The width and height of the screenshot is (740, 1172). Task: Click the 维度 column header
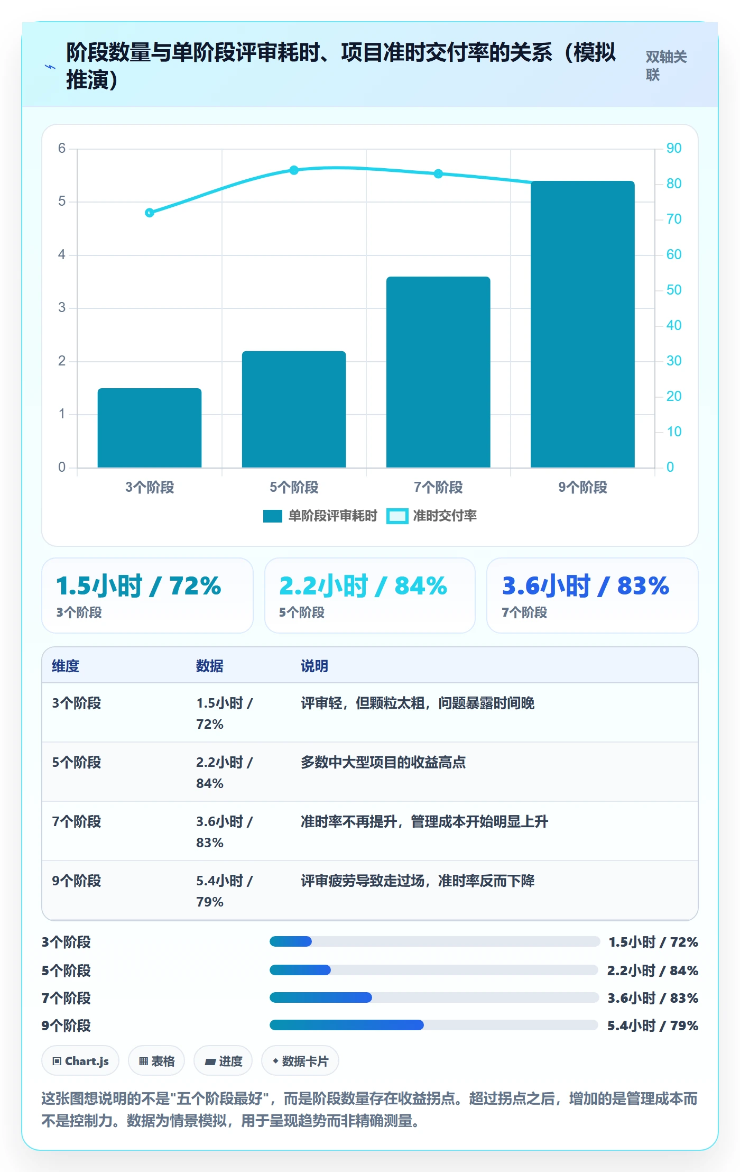(66, 666)
